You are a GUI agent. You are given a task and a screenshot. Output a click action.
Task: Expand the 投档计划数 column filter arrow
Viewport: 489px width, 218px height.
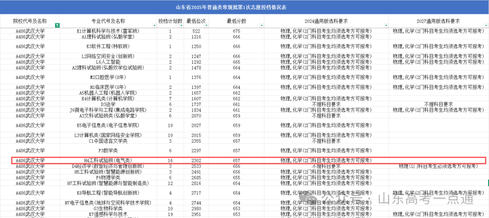pos(181,26)
